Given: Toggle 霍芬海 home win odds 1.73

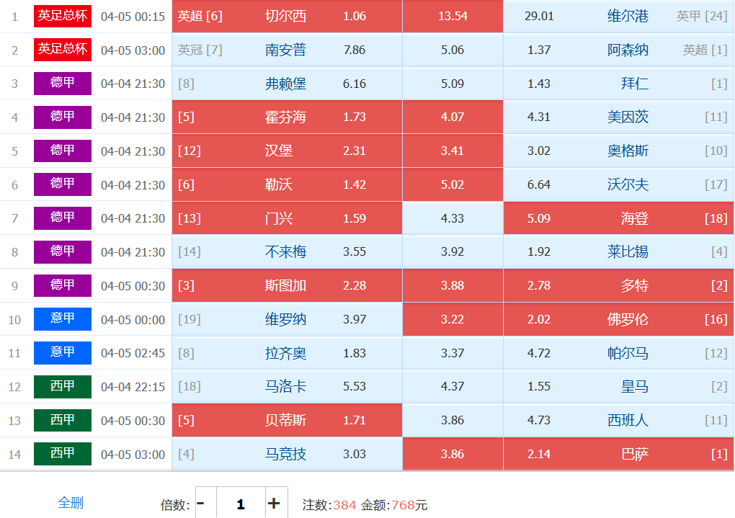Looking at the screenshot, I should click(287, 117).
